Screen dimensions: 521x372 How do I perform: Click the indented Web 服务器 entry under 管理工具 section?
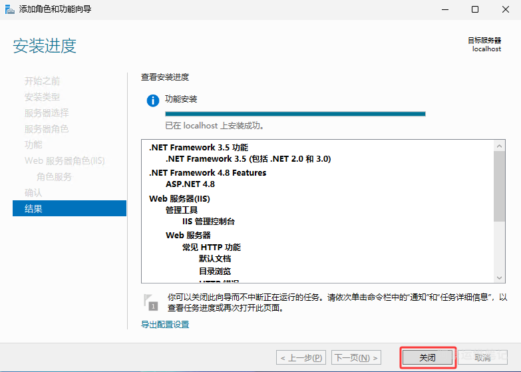(188, 235)
